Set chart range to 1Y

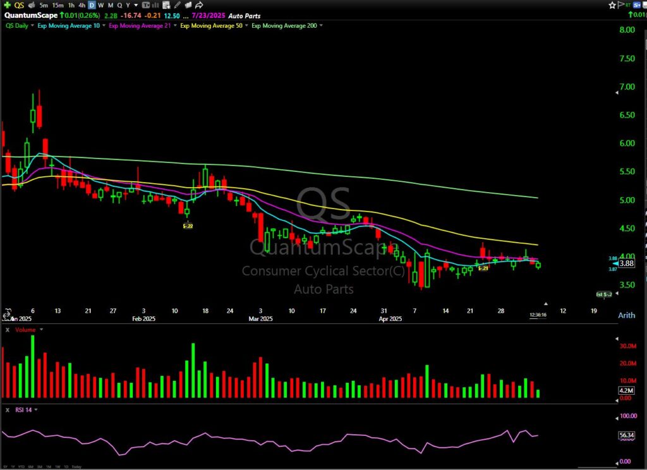(x=13, y=467)
